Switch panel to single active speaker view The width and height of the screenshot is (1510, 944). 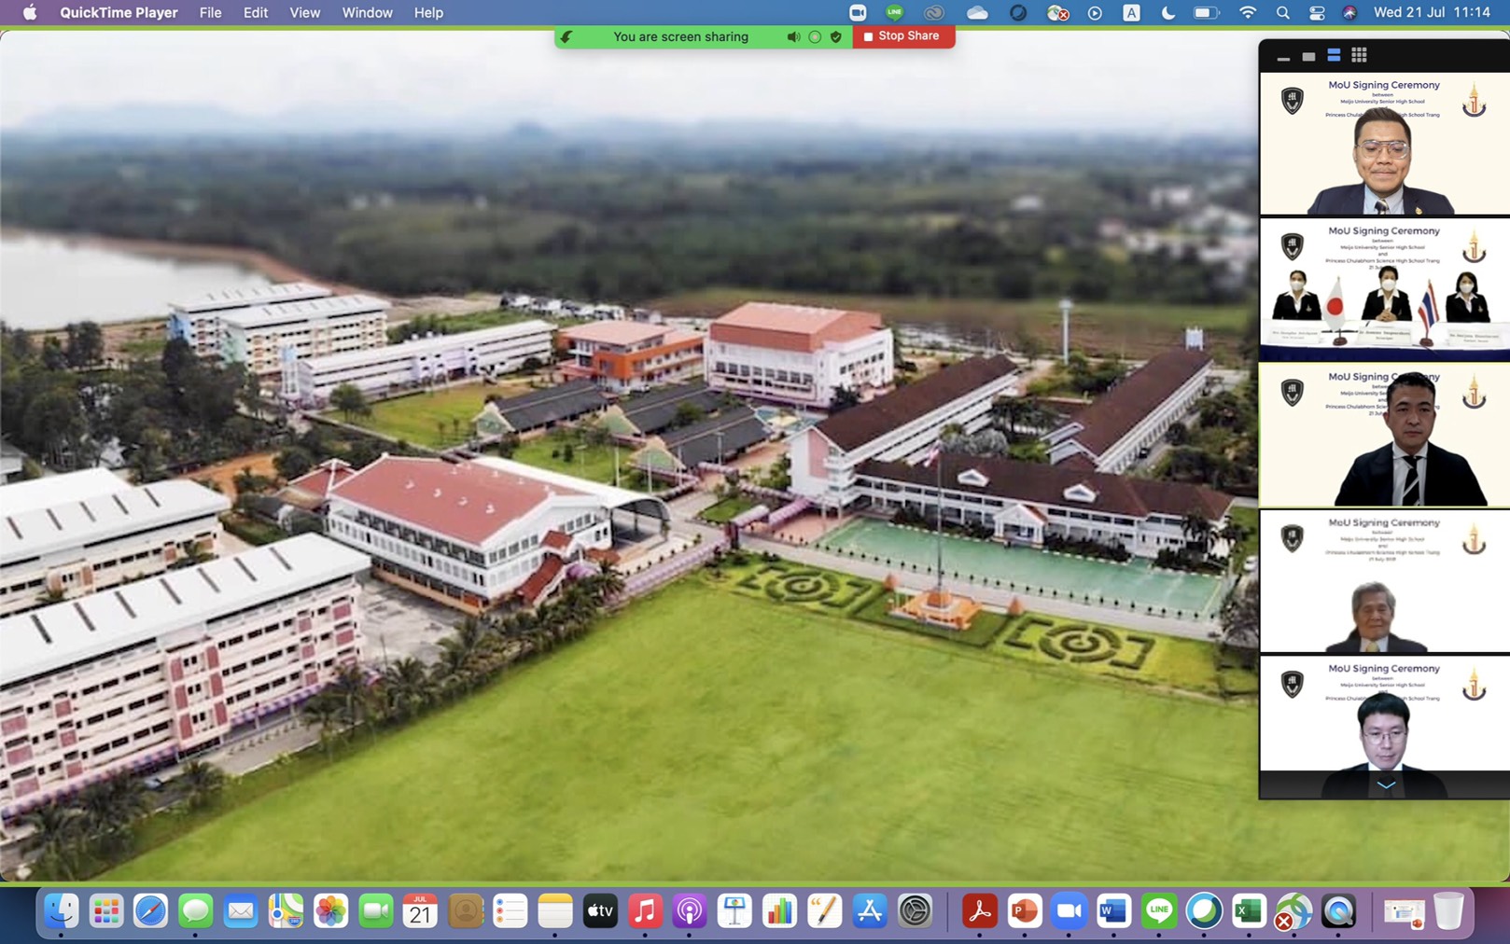(1308, 57)
